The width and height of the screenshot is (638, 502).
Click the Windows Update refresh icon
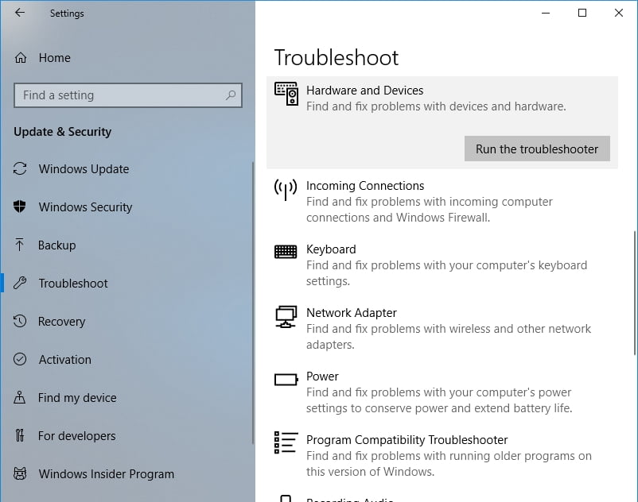(x=21, y=169)
